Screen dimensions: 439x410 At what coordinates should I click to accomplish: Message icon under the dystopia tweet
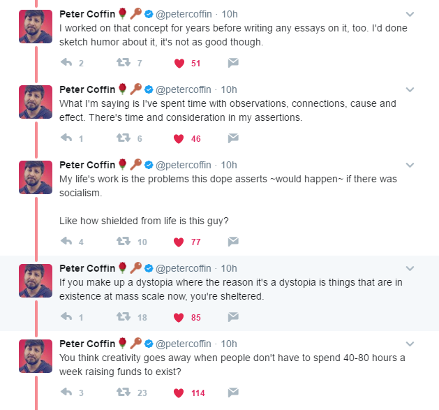click(234, 318)
